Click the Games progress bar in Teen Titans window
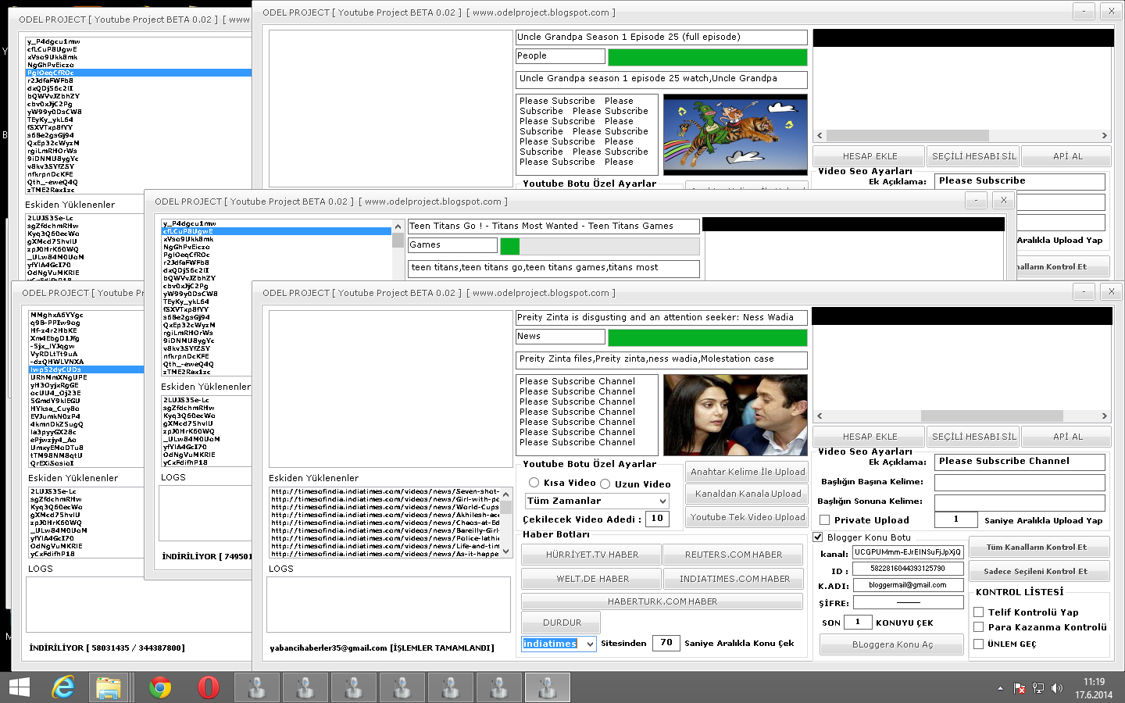Viewport: 1125px width, 703px height. (599, 246)
